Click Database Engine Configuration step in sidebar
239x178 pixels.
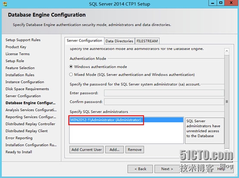(x=31, y=103)
